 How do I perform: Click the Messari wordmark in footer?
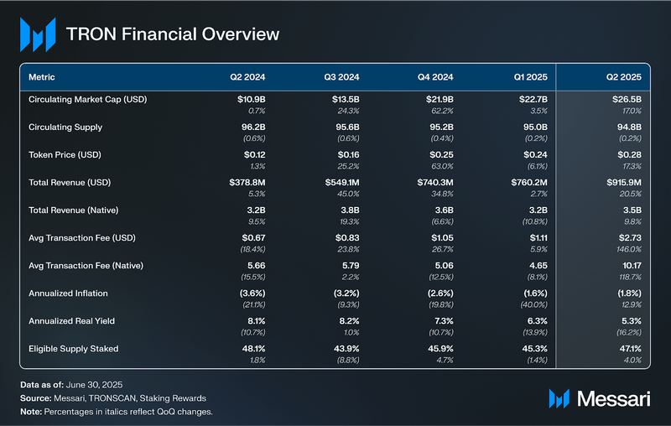(x=614, y=398)
